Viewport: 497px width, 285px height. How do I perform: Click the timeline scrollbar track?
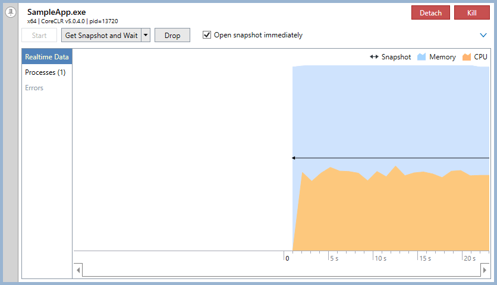point(281,270)
